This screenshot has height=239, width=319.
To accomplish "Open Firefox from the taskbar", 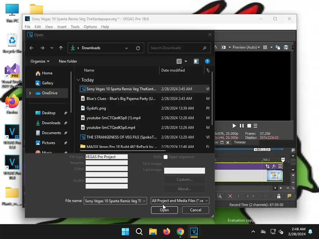I will 167,232.
